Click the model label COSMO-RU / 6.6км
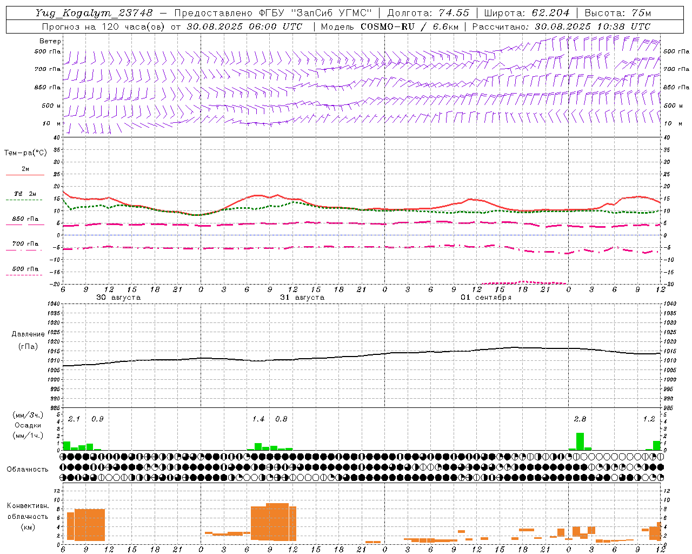The width and height of the screenshot is (692, 554). 410,27
